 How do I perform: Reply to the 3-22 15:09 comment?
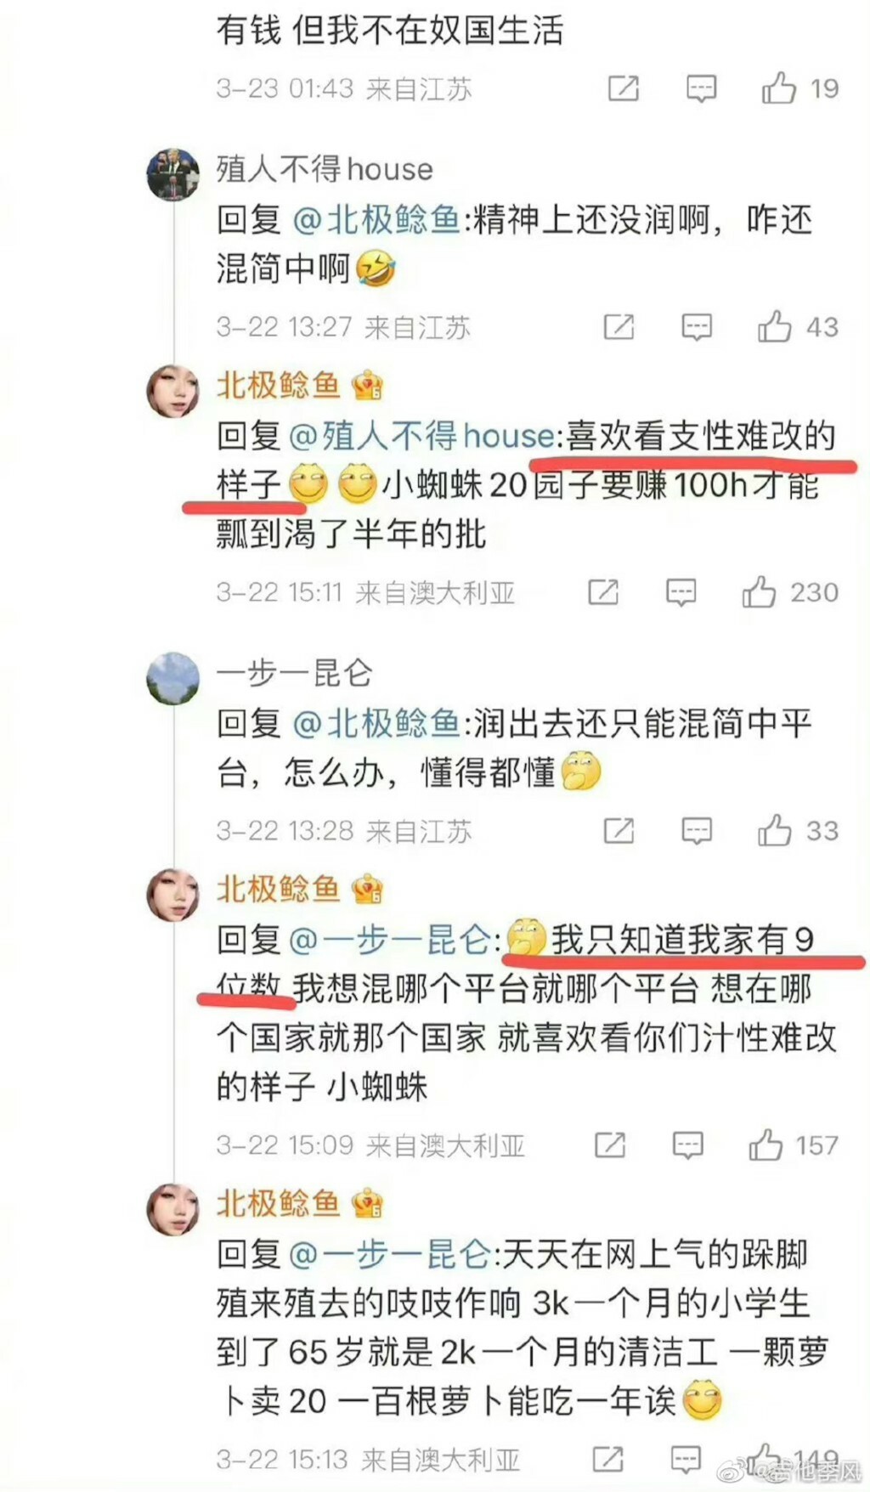coord(687,1145)
